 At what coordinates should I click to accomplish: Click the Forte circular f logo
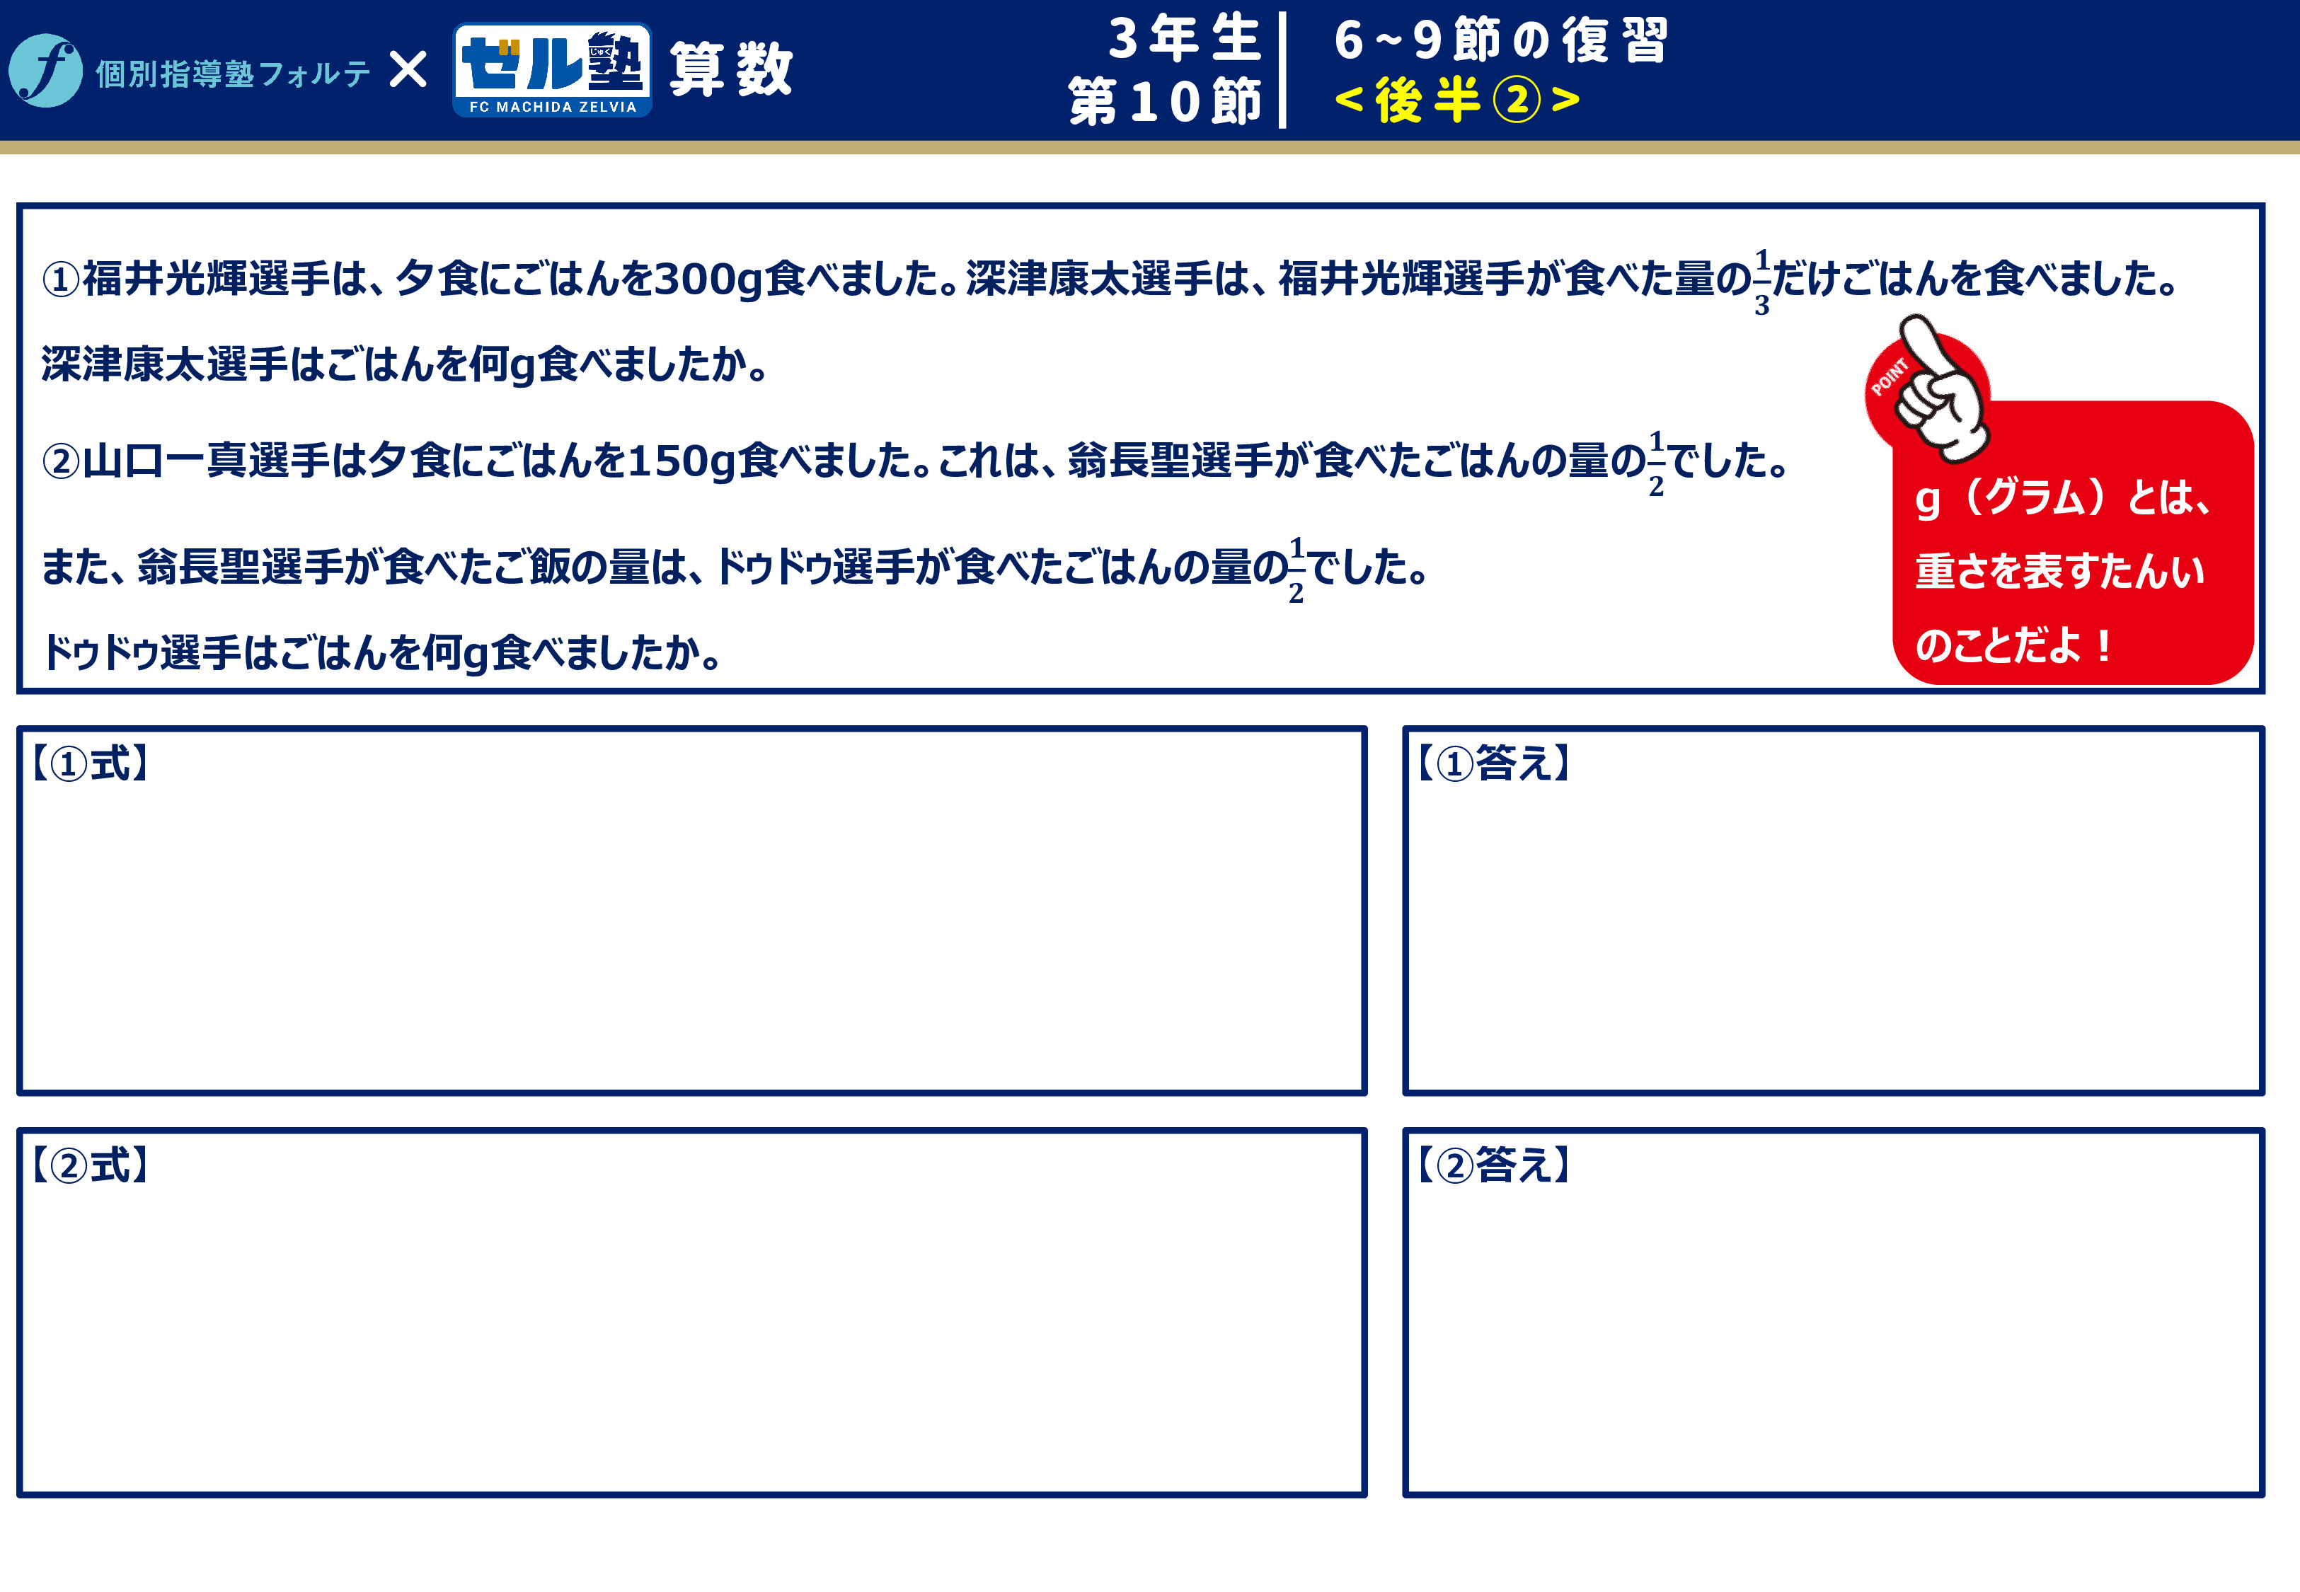pos(45,70)
